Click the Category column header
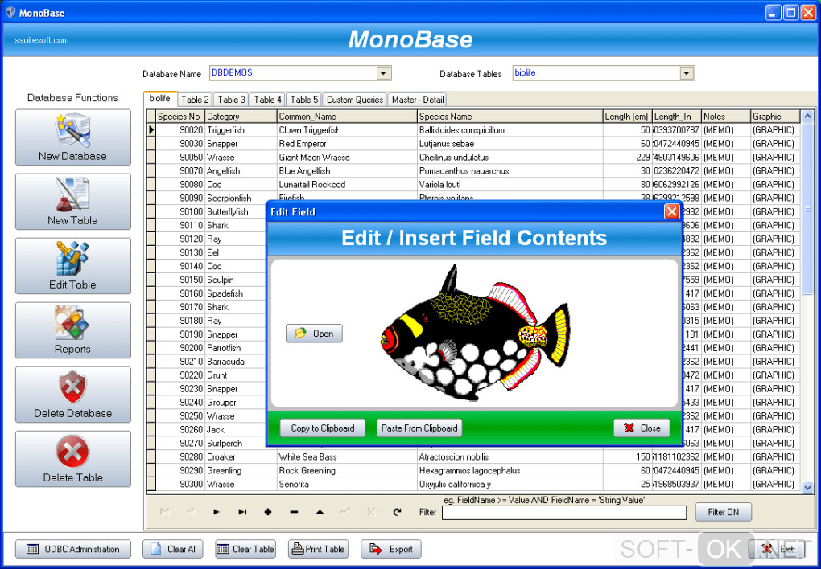 241,117
